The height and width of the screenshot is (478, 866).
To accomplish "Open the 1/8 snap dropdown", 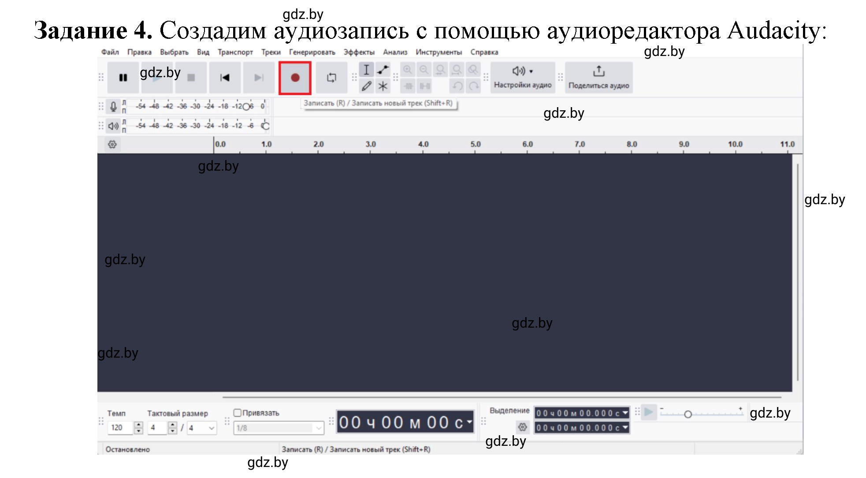I will 279,428.
